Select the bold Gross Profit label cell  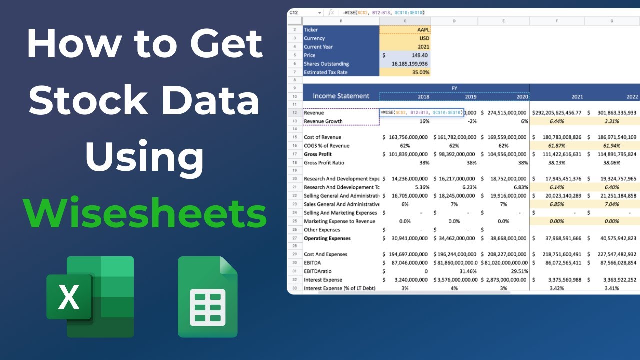click(x=341, y=154)
